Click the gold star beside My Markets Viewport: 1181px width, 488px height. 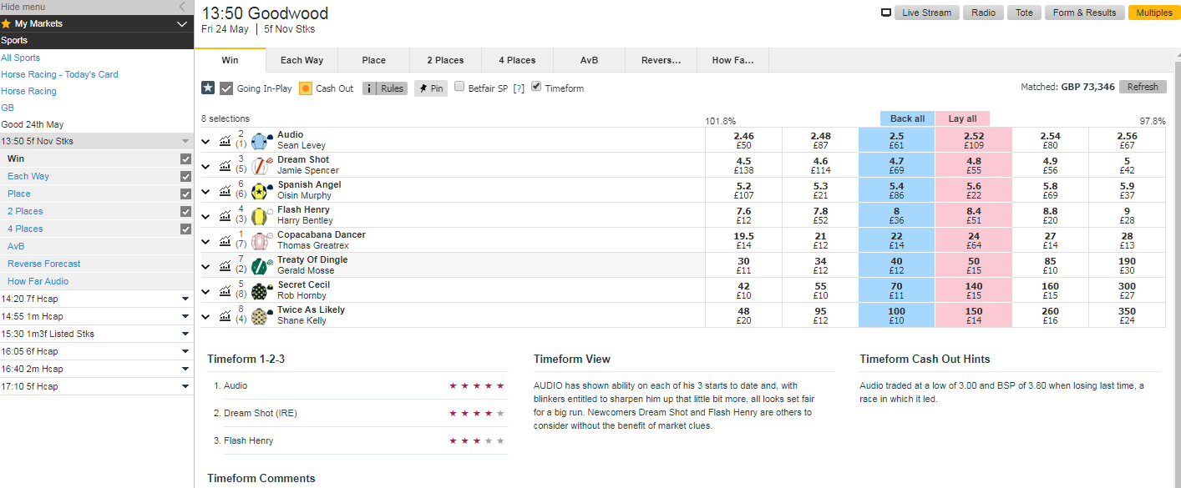(x=7, y=24)
